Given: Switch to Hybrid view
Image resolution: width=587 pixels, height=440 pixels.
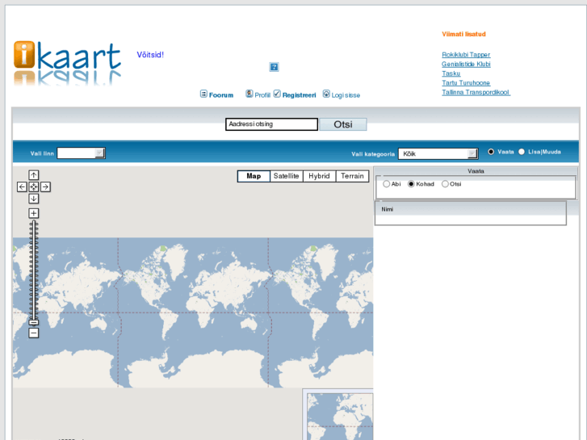Looking at the screenshot, I should 319,176.
